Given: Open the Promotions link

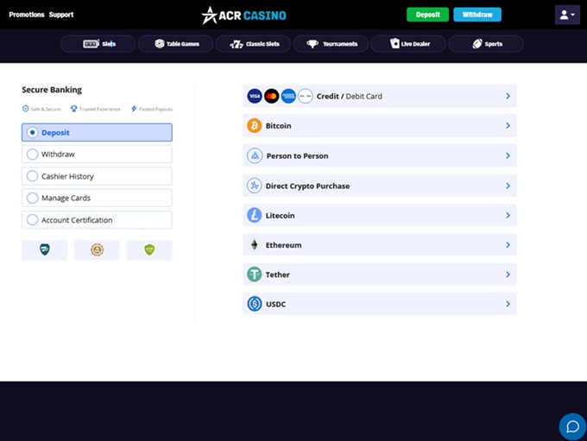Looking at the screenshot, I should tap(27, 15).
